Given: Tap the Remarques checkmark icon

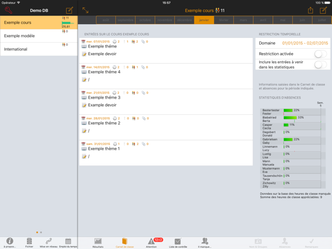Looking at the screenshot, I should [312, 241].
